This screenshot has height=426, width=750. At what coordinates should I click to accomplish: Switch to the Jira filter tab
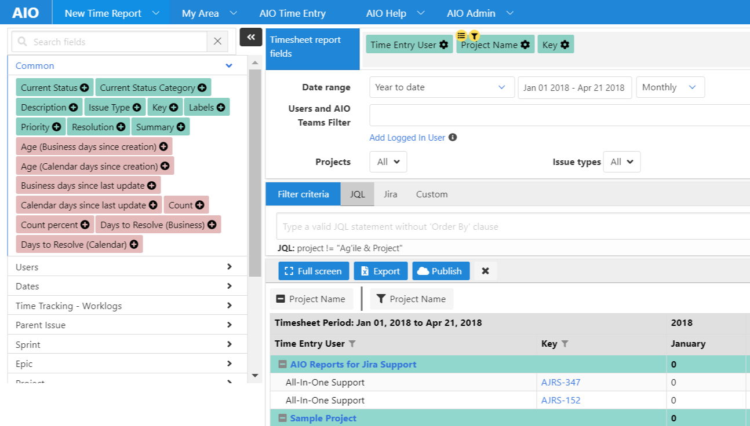[x=390, y=194]
